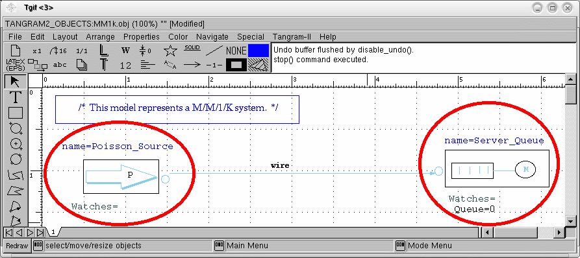The image size is (580, 258).
Task: Click the star shape icon
Action: click(170, 51)
